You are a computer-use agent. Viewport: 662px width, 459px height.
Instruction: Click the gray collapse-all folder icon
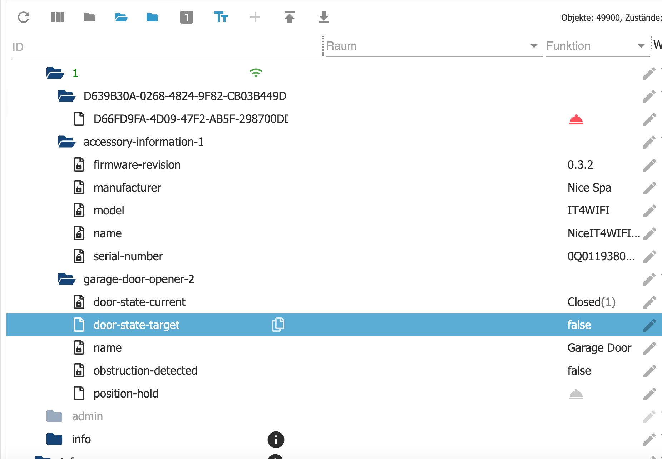pos(89,17)
